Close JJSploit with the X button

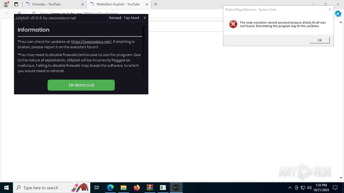point(145,18)
